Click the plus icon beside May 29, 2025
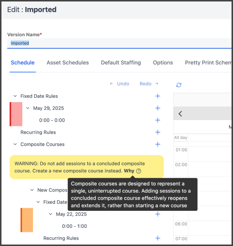Viewport: 233px width, 246px height. coord(158,108)
